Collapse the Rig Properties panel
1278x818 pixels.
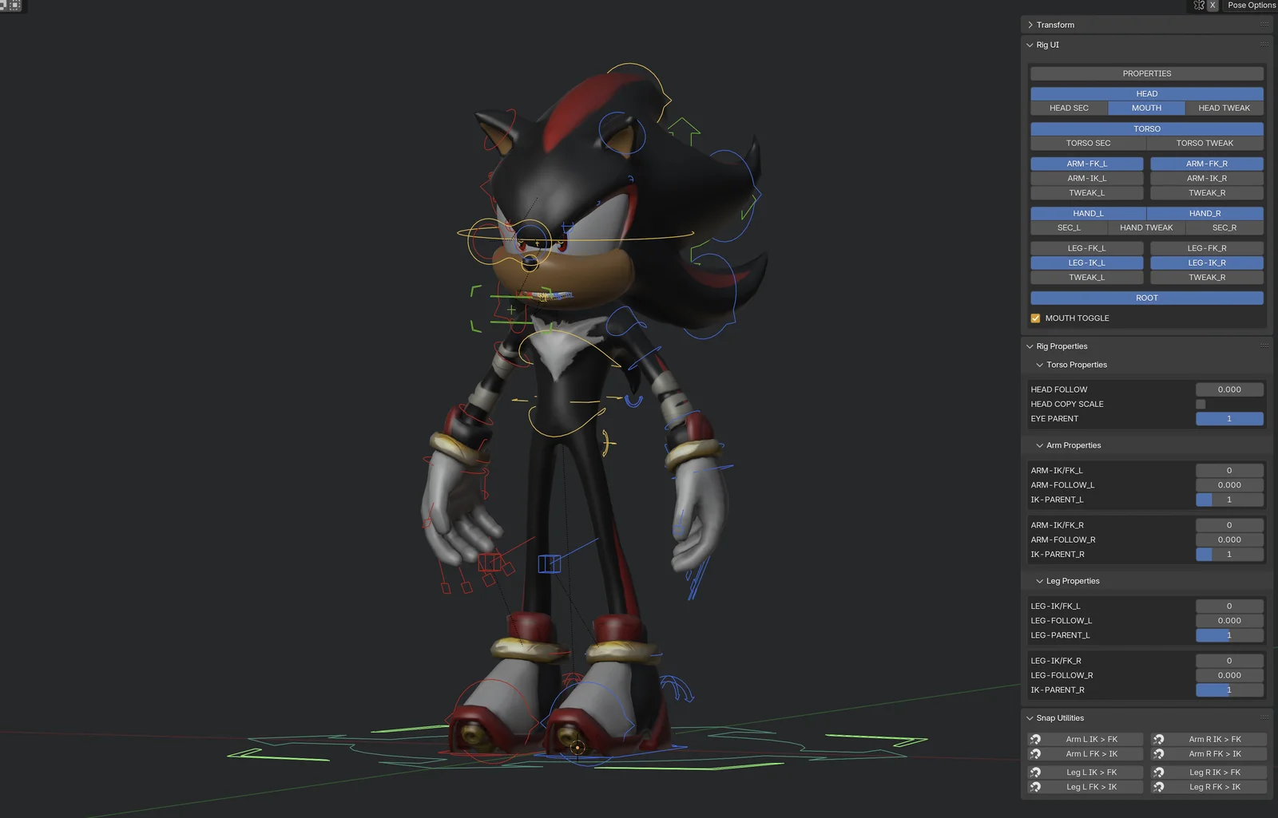pyautogui.click(x=1030, y=346)
